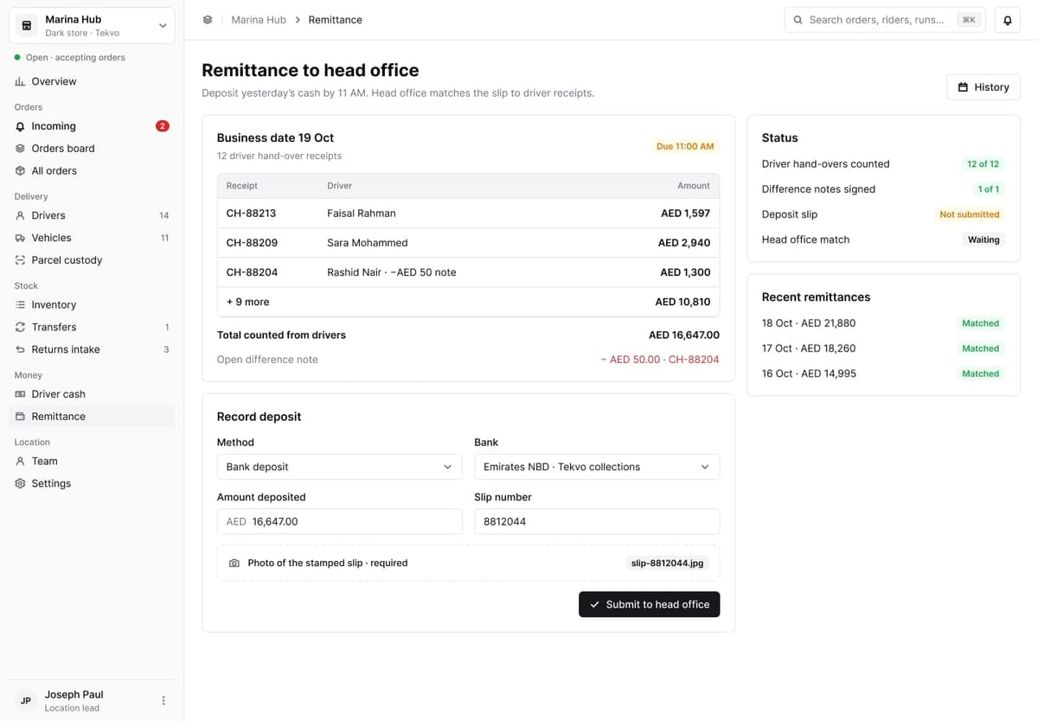Click the Amount column header

point(693,186)
